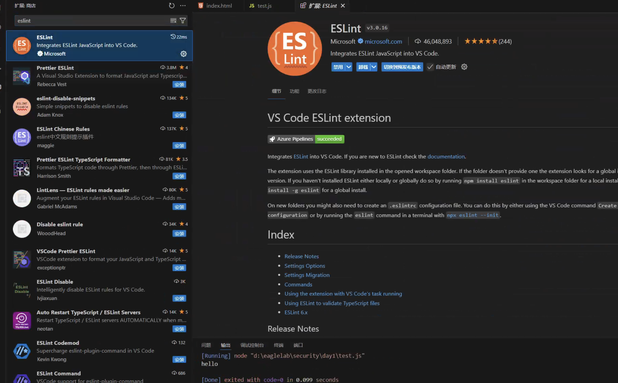Click the gear icon beside auto update
This screenshot has width=618, height=383.
[464, 67]
